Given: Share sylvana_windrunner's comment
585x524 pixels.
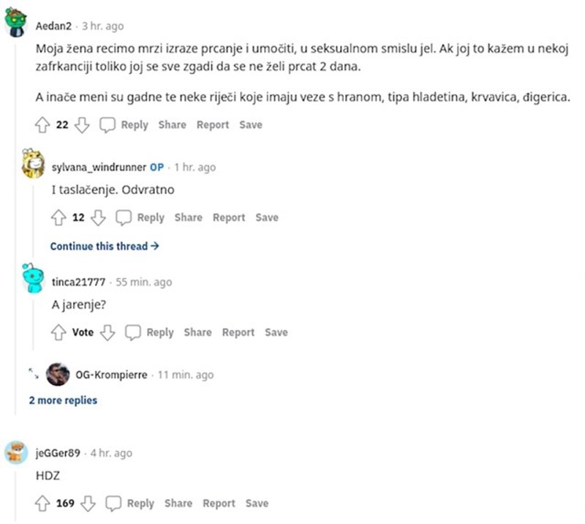Looking at the screenshot, I should 188,217.
